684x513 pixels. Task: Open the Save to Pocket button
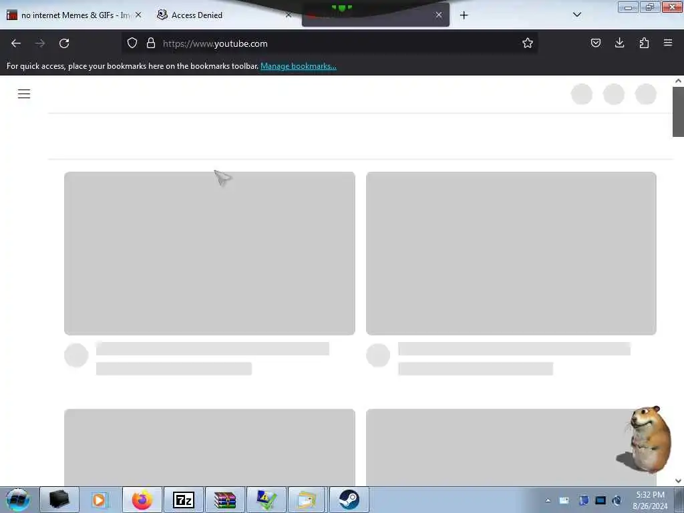click(595, 43)
